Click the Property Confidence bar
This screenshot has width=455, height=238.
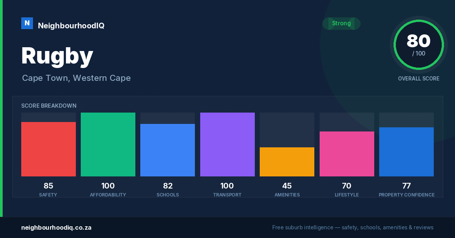point(406,152)
